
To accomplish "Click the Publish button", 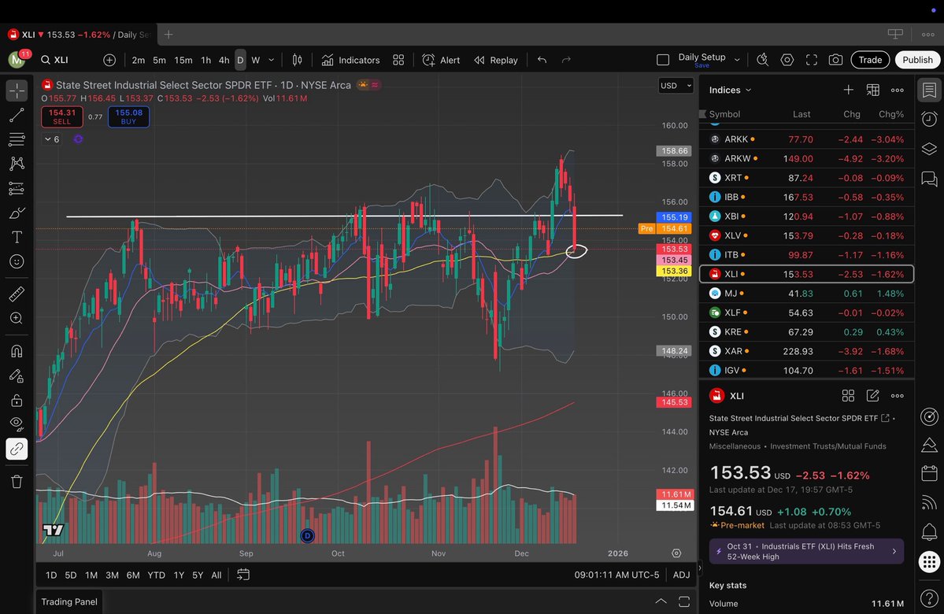I will [917, 60].
